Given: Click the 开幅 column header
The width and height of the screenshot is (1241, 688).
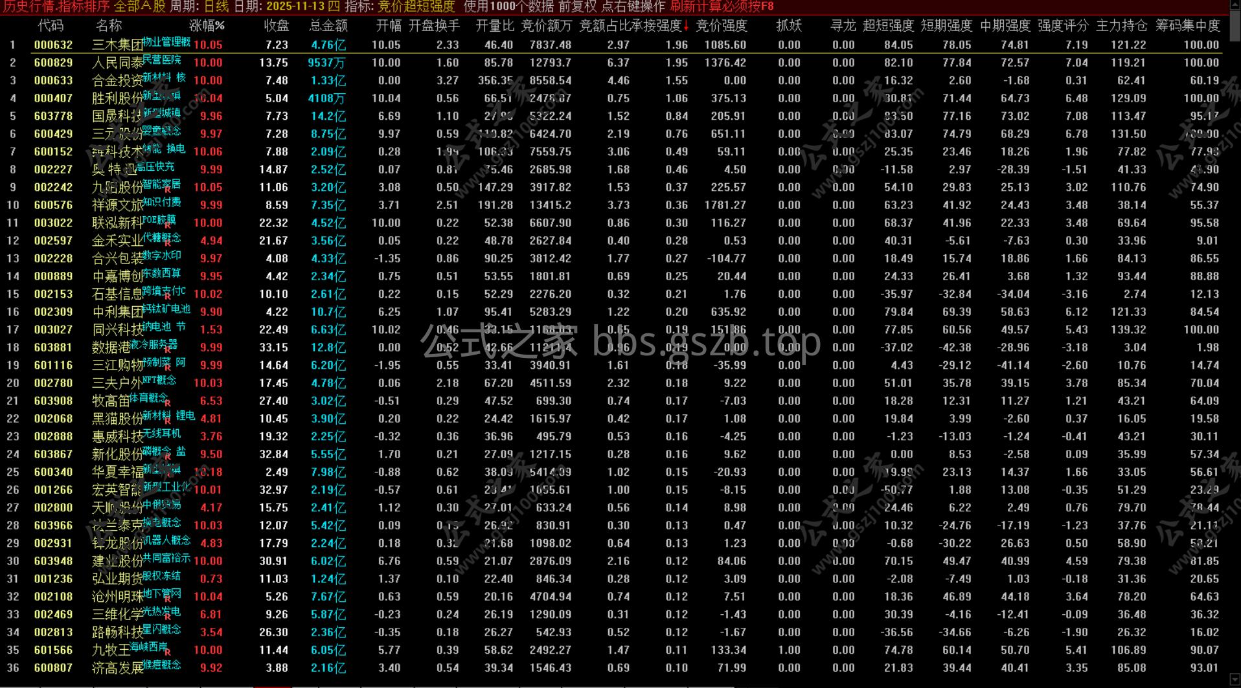Looking at the screenshot, I should coord(389,26).
